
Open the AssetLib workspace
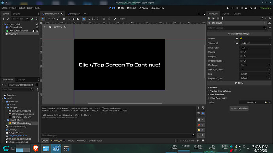click(157, 8)
